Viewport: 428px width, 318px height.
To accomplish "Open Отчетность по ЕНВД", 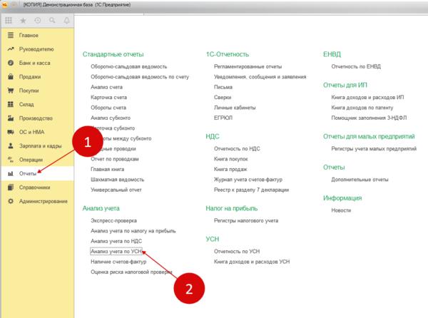I will coord(356,66).
